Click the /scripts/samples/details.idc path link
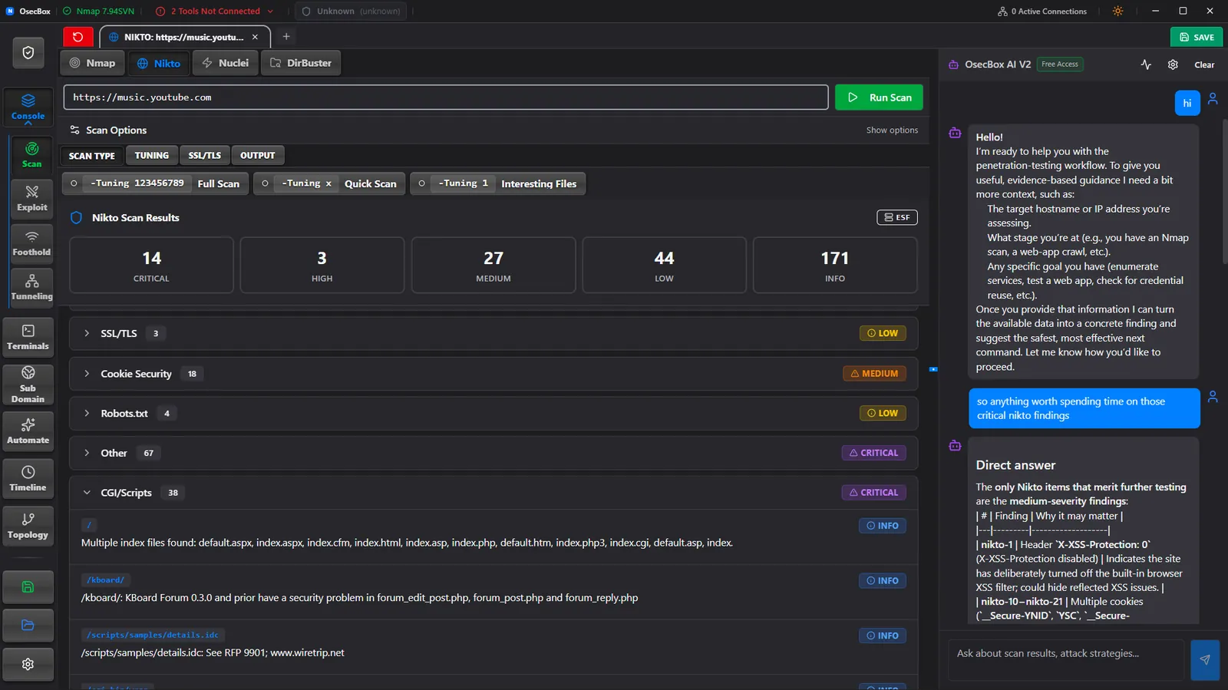 (x=153, y=635)
